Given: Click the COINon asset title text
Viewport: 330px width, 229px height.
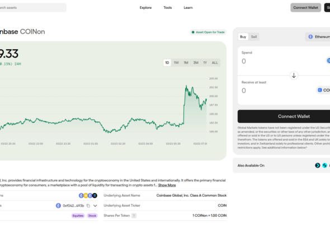Looking at the screenshot, I should [32, 32].
